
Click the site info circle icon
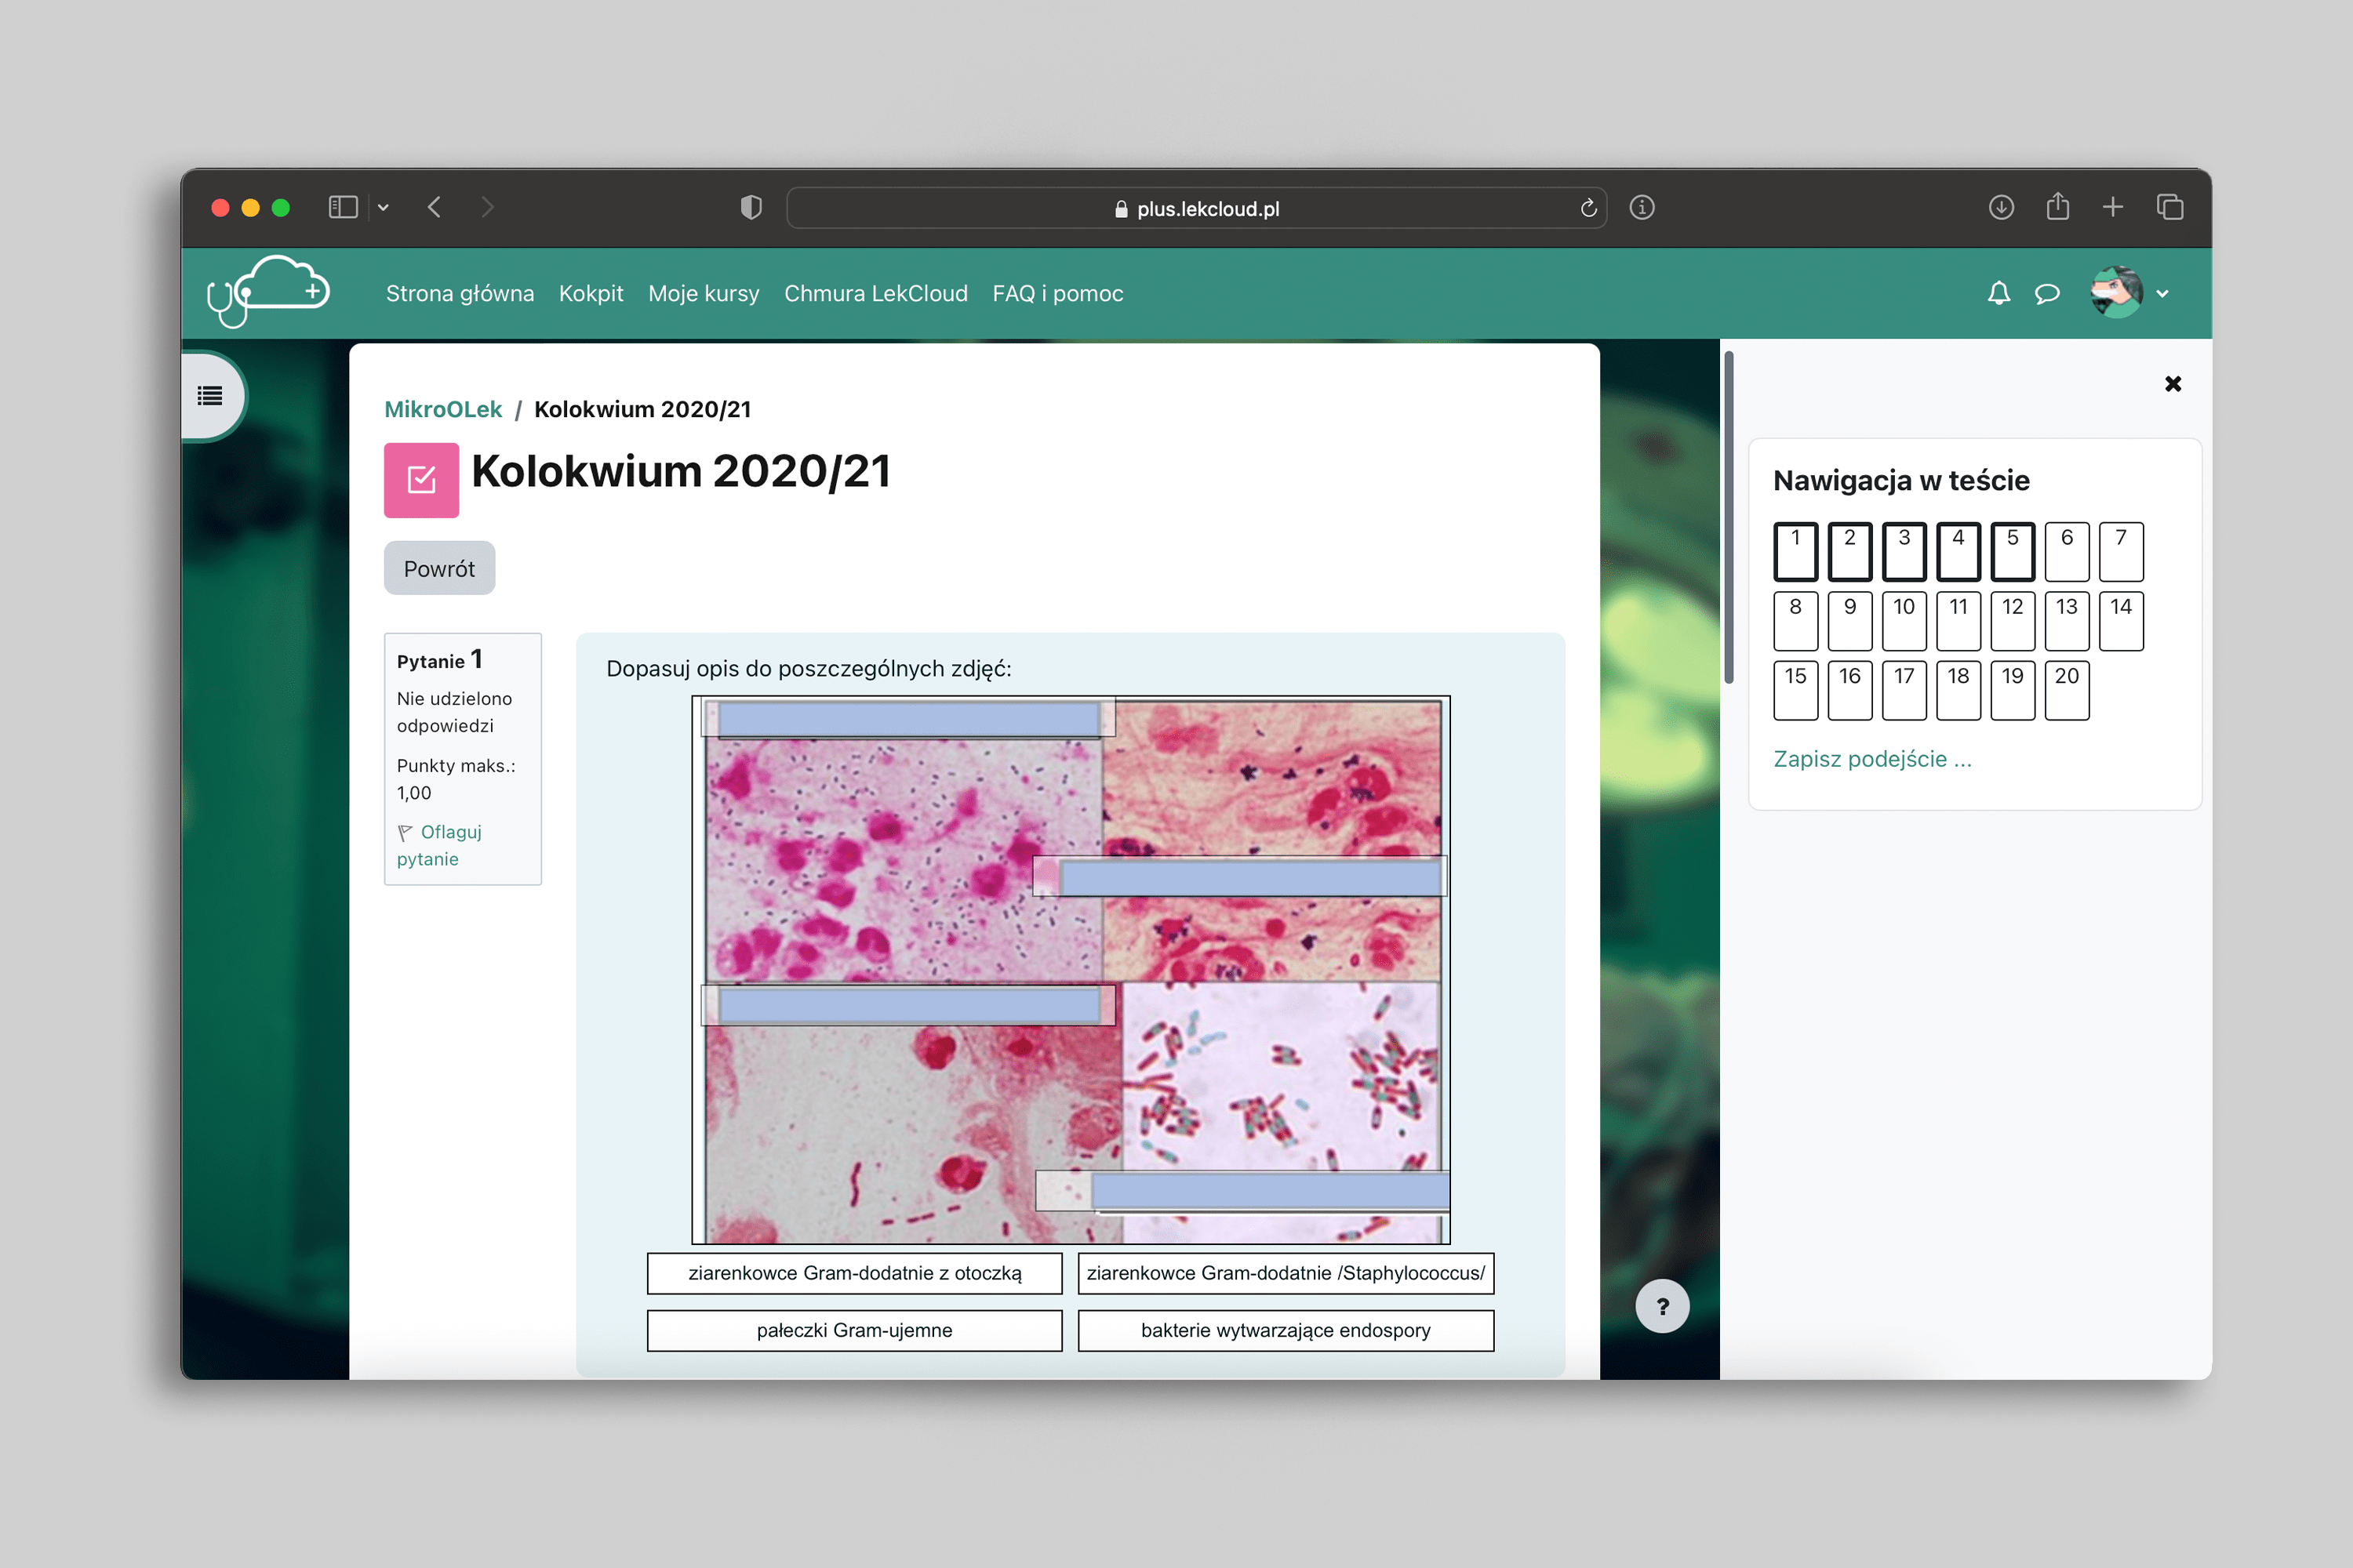pos(1642,207)
